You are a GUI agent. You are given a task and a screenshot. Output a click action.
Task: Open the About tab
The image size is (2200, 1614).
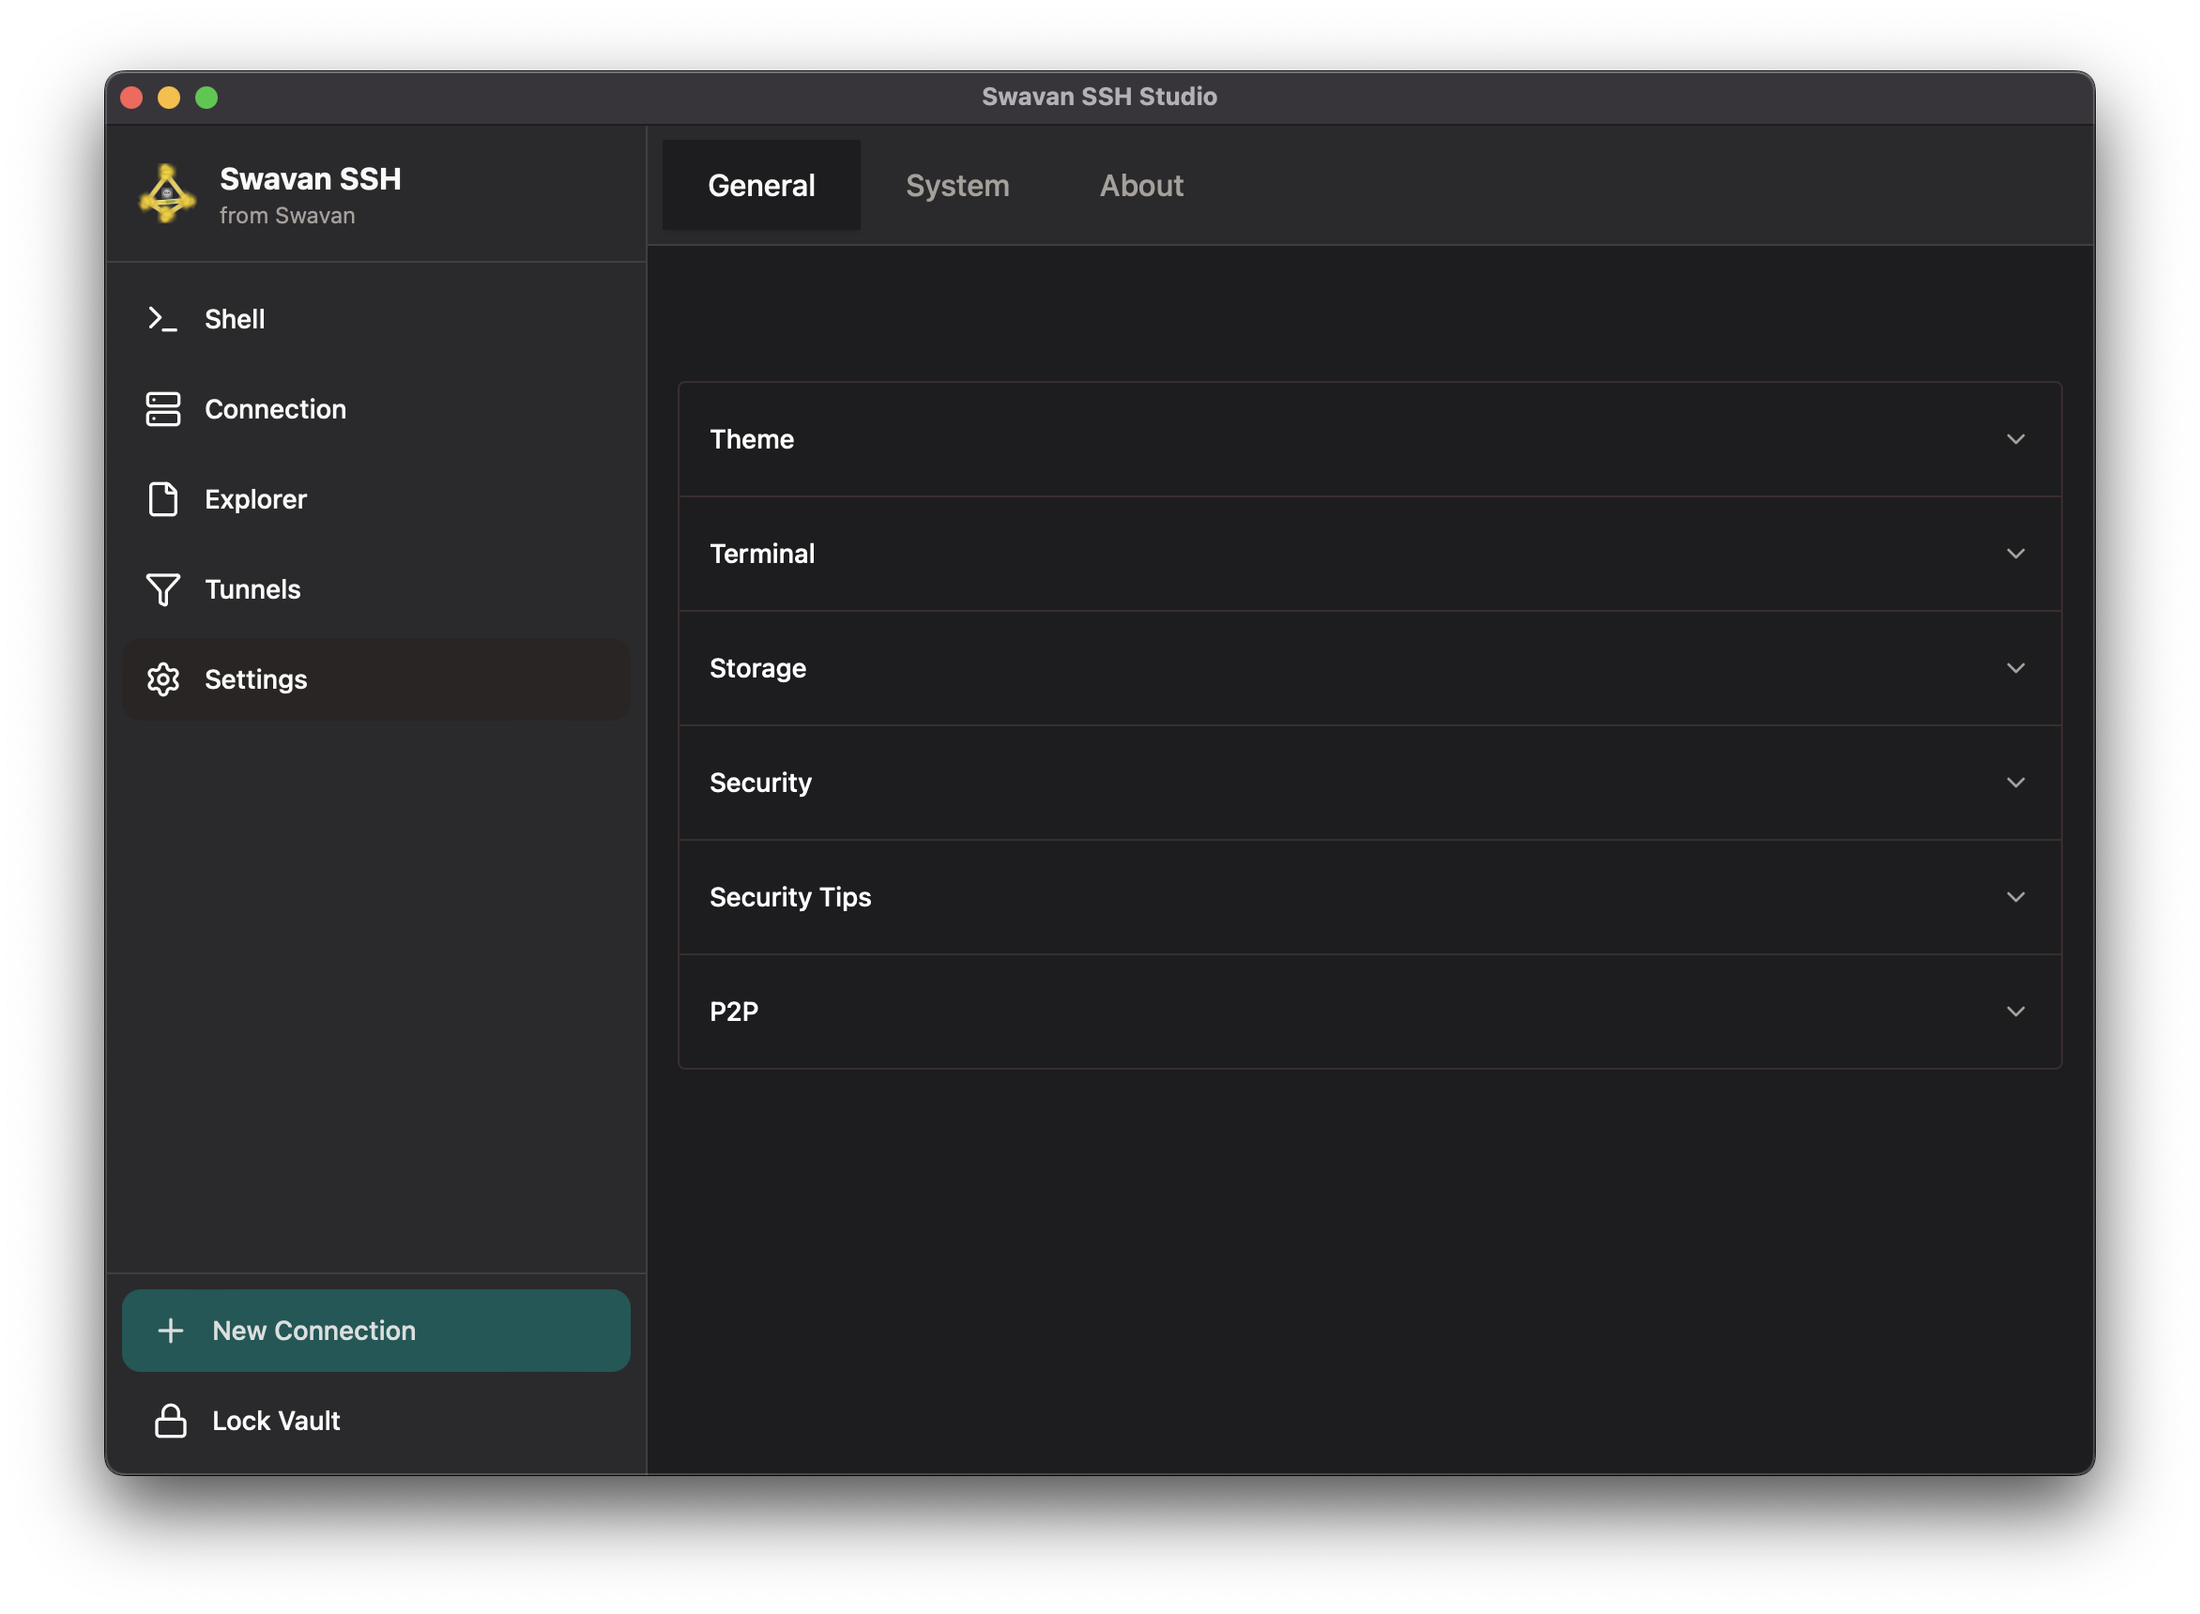coord(1141,186)
